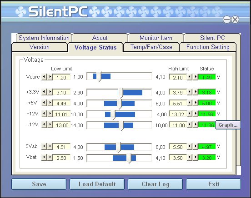The image size is (251, 198).
Task: Click the Load Default button
Action: [x=97, y=184]
